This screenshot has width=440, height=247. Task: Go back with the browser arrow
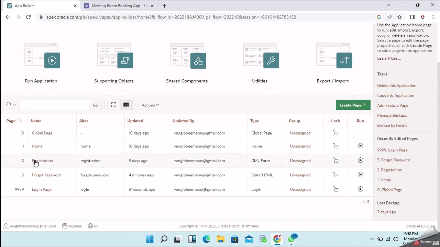click(8, 17)
